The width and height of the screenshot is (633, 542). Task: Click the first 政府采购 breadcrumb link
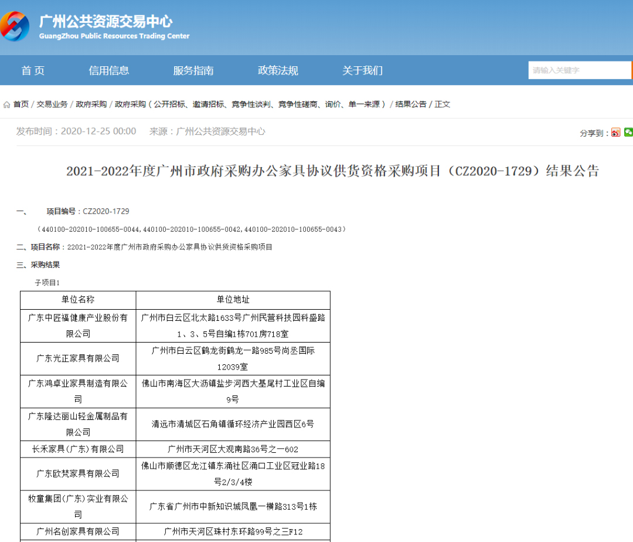click(91, 104)
